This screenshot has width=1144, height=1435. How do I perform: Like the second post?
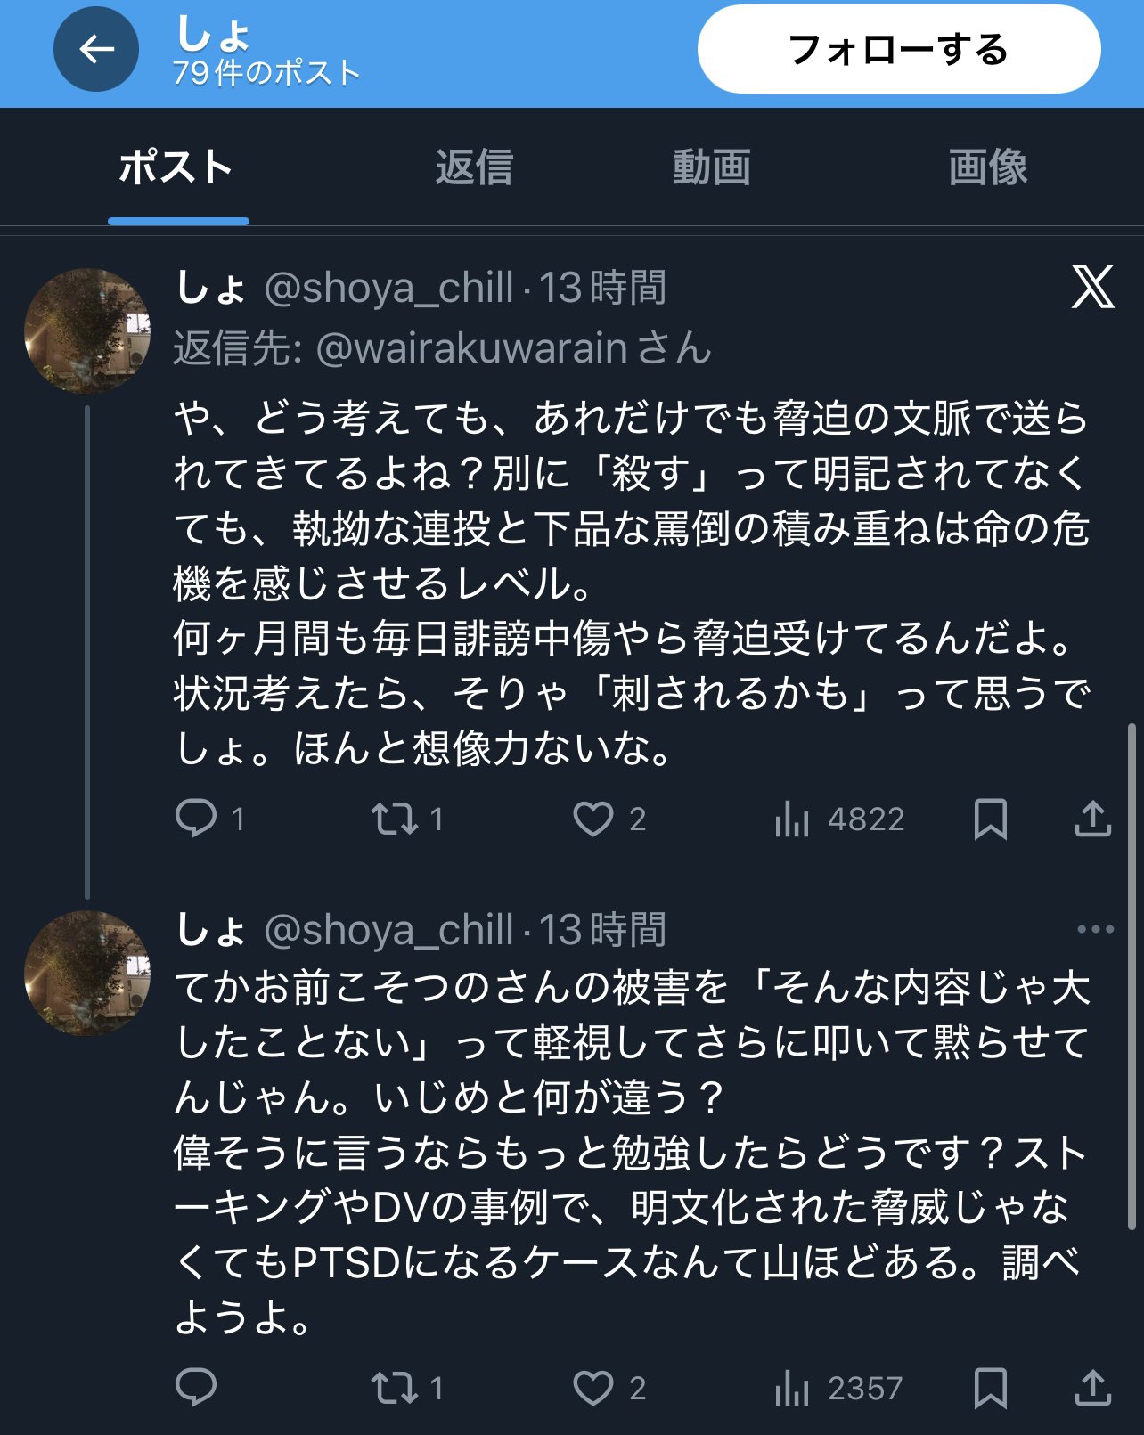[593, 1387]
